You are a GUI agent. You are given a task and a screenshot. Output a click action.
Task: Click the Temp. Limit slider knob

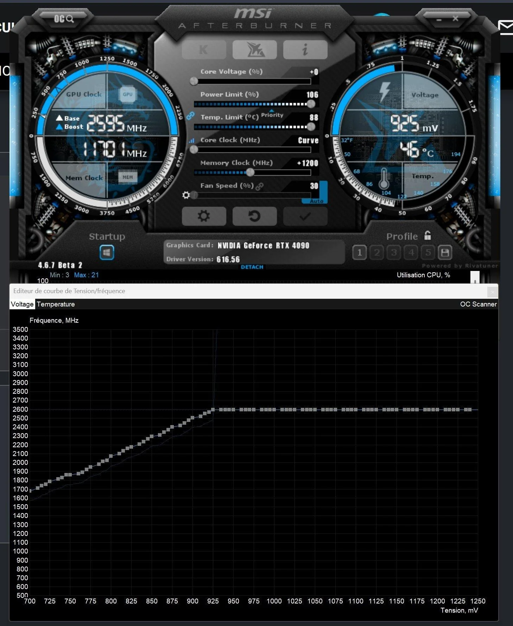pos(311,127)
